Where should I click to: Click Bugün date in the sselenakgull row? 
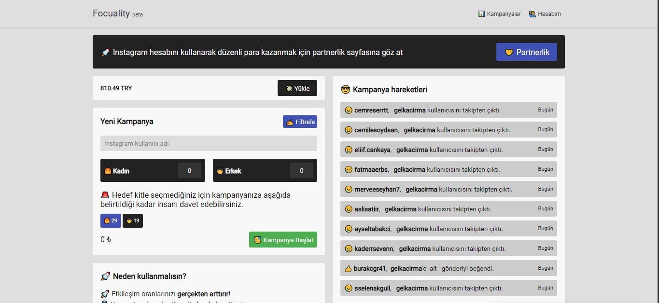pos(546,288)
